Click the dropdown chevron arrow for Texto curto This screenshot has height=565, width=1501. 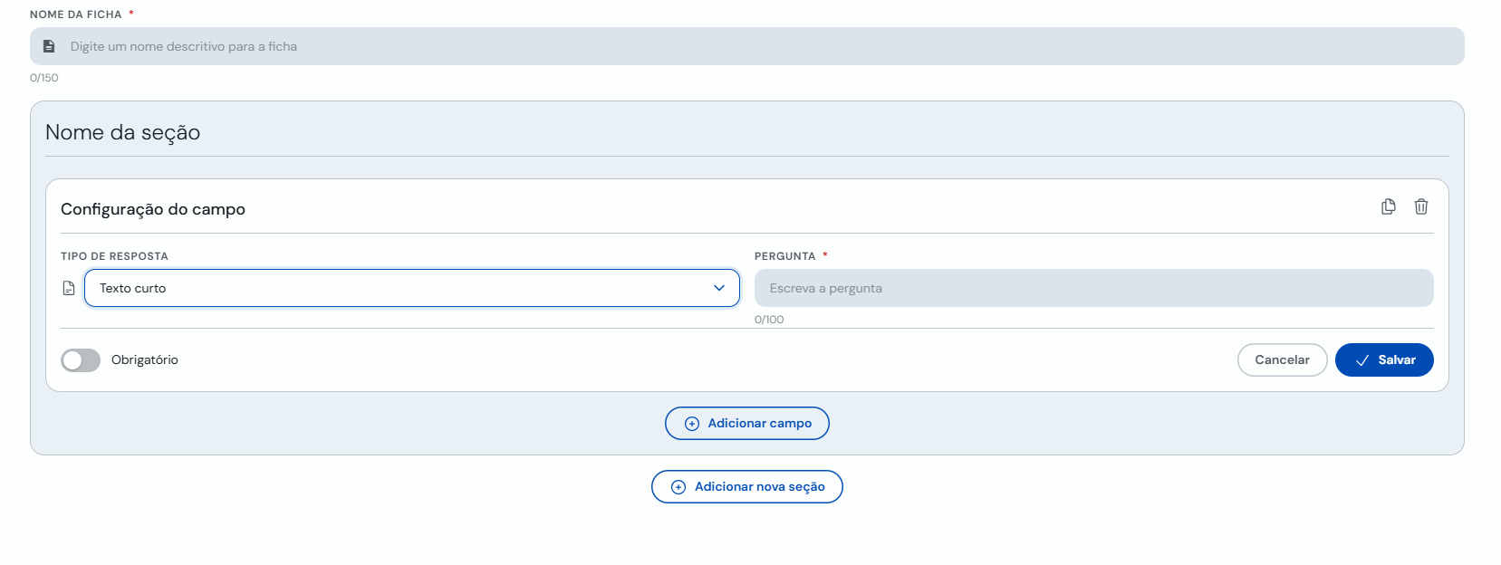click(719, 288)
